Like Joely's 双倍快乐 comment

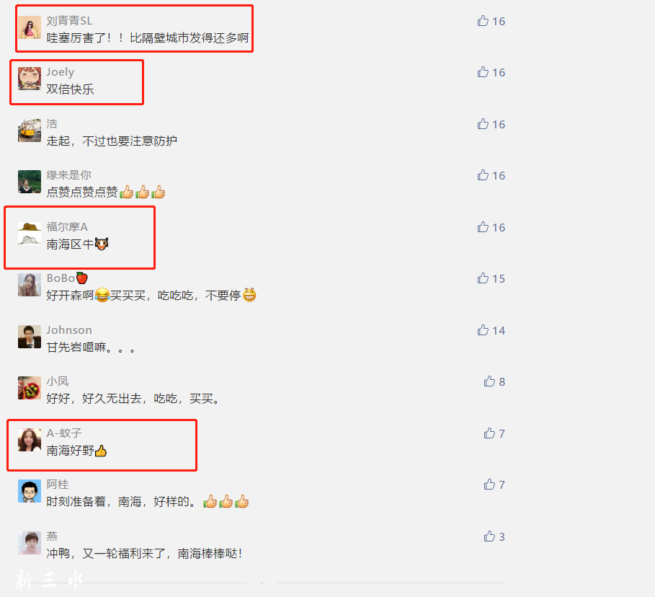coord(483,72)
